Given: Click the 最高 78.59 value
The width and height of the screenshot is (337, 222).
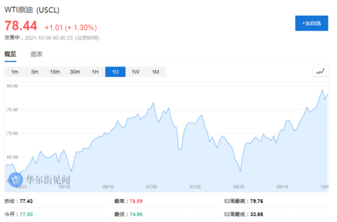Looking at the screenshot, I should click(x=136, y=201).
